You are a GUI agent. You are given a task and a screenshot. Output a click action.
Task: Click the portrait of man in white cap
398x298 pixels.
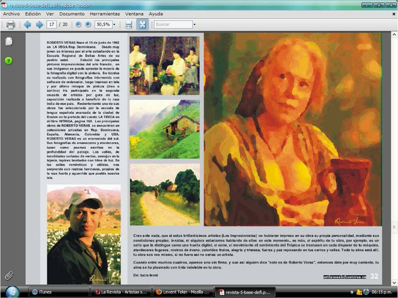click(84, 235)
